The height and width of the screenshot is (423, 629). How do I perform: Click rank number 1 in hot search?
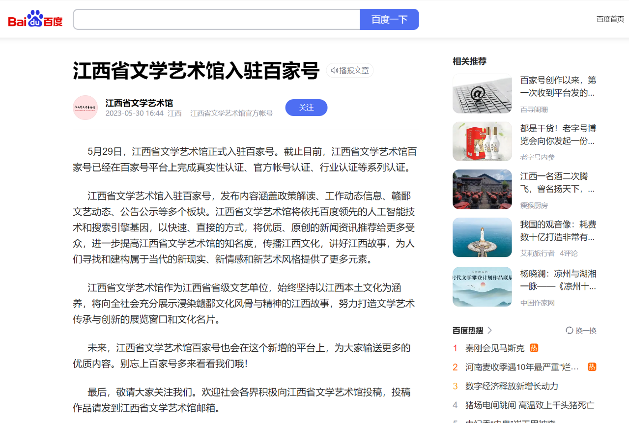[455, 348]
